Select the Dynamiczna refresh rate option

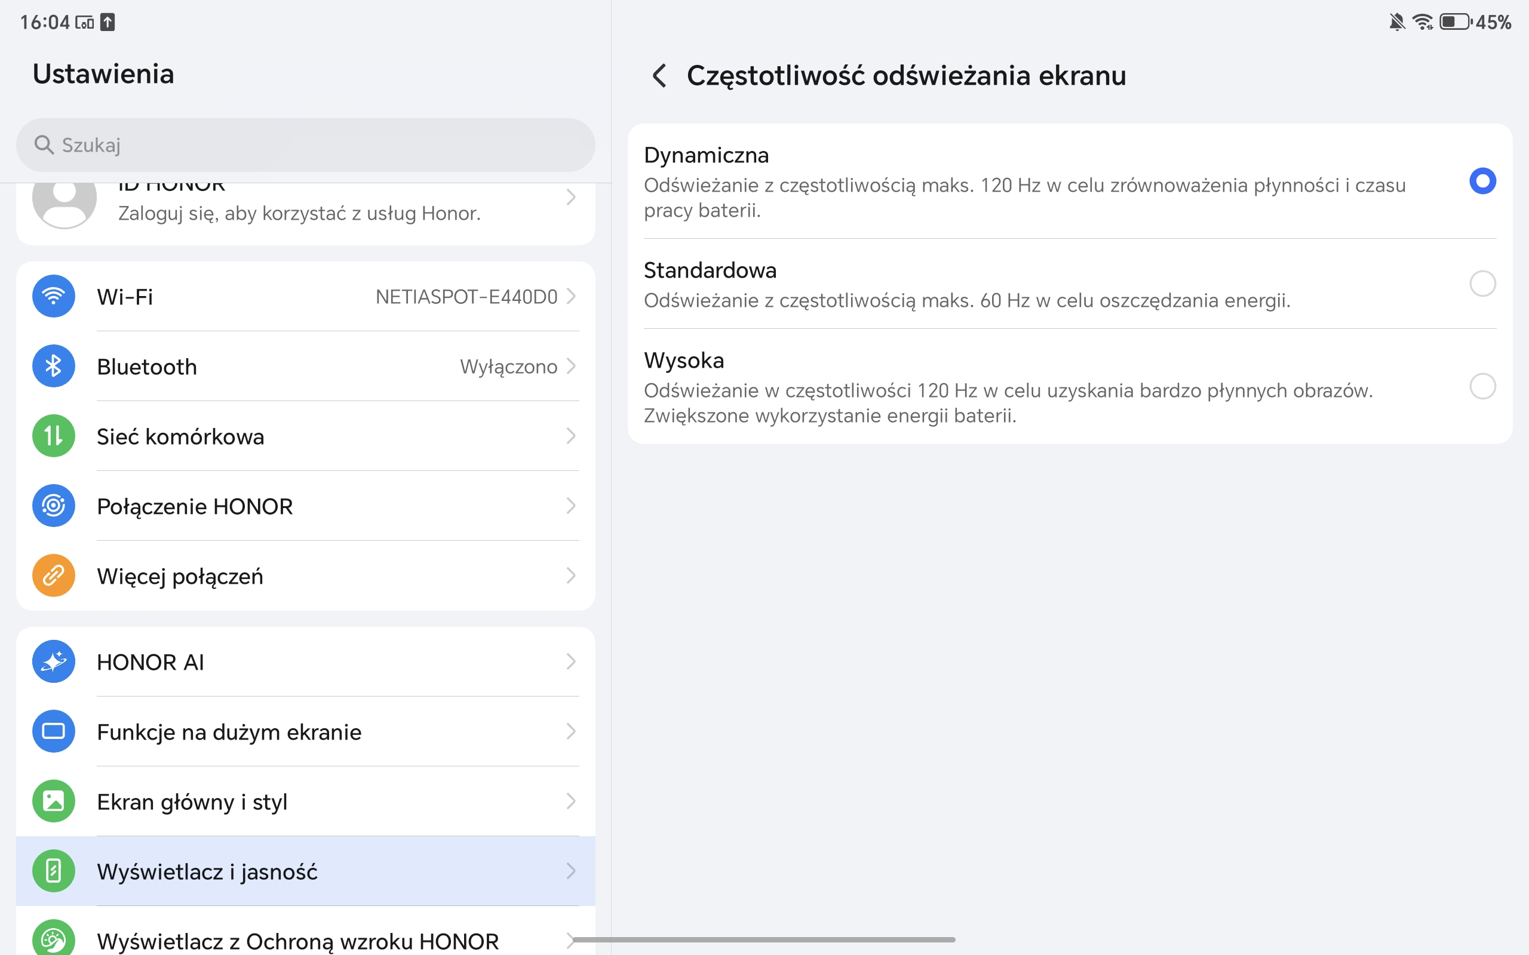point(1482,181)
